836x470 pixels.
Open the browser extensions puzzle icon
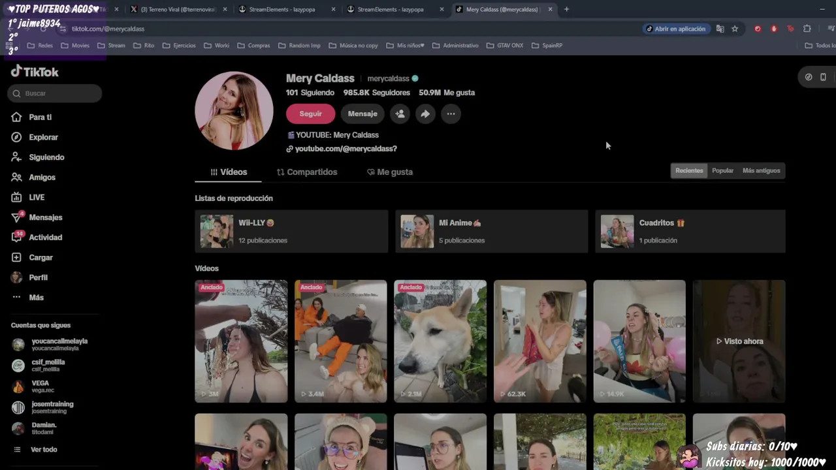tap(807, 29)
